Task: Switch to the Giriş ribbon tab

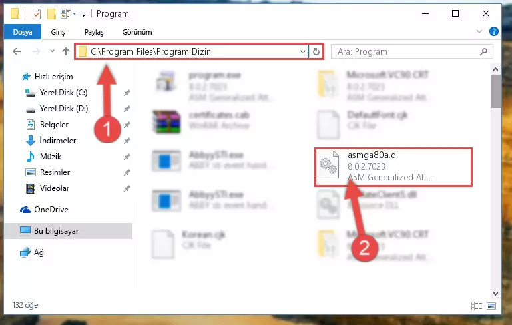Action: click(x=58, y=32)
